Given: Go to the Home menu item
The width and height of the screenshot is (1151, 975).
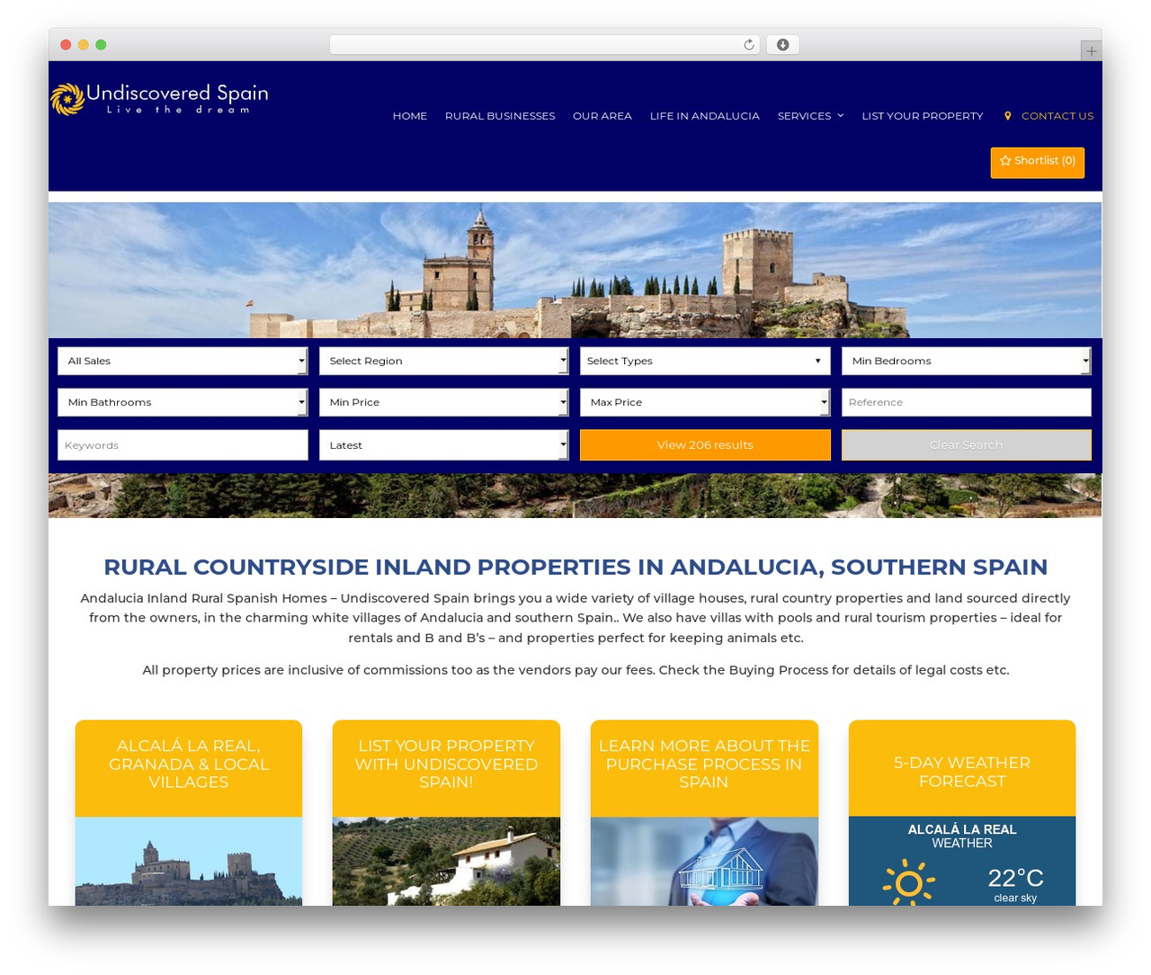Looking at the screenshot, I should pos(410,116).
